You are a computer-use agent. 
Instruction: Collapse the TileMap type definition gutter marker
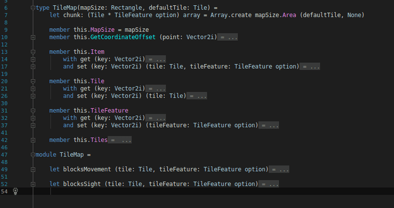33,8
